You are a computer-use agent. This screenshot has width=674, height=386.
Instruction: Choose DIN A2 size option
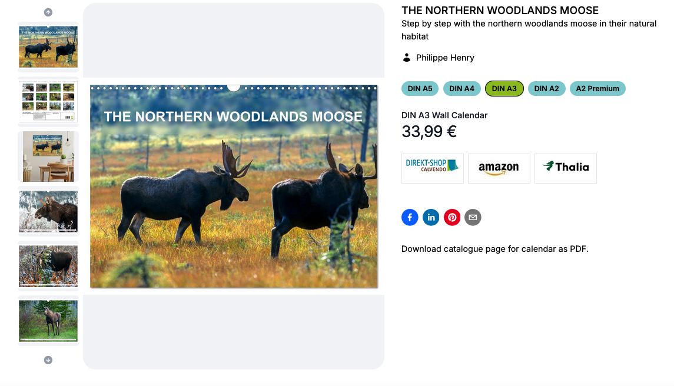(546, 89)
